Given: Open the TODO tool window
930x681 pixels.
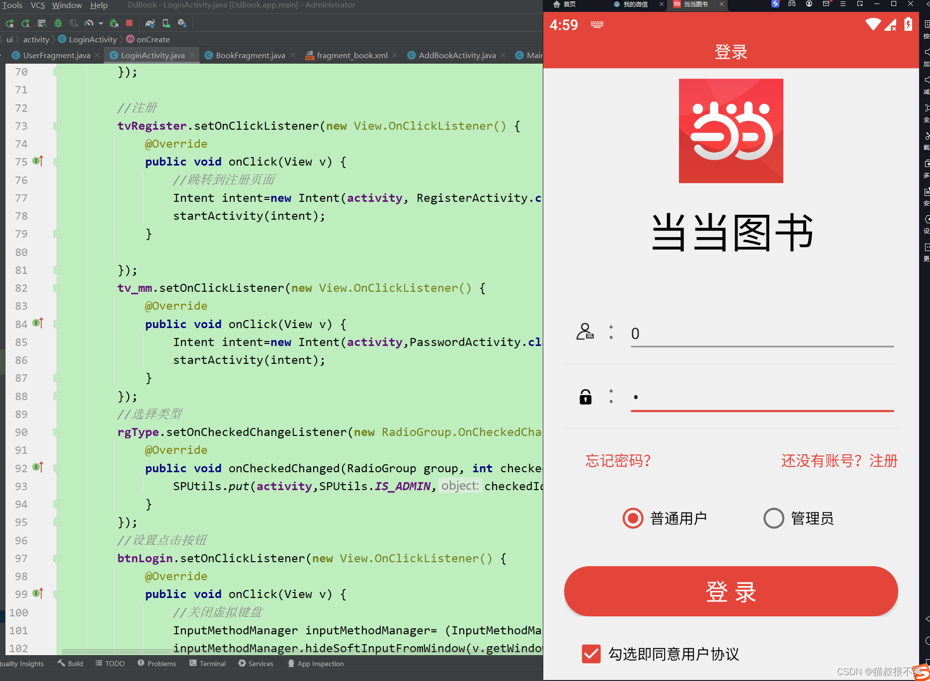Looking at the screenshot, I should coord(110,664).
